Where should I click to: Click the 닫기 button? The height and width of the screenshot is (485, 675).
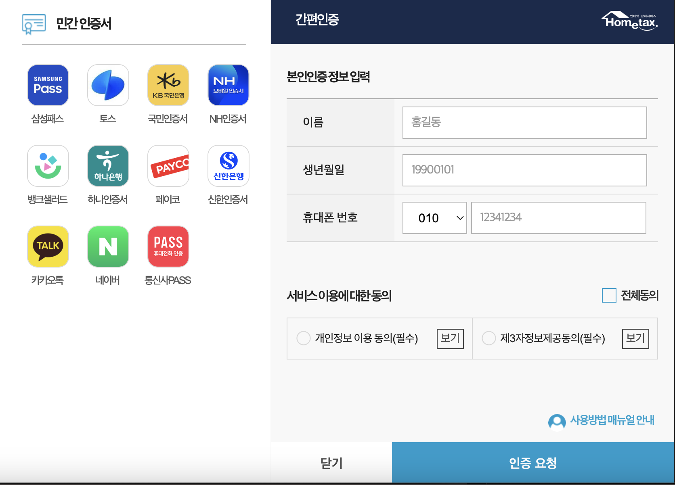coord(331,462)
